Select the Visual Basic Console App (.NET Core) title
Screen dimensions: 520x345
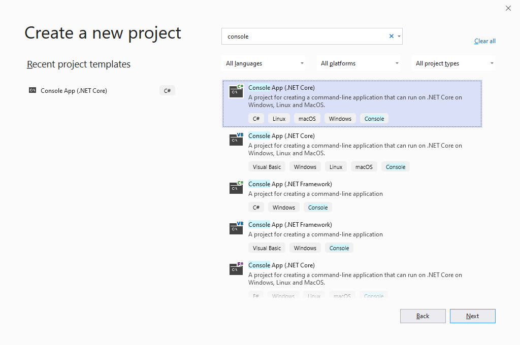click(281, 136)
